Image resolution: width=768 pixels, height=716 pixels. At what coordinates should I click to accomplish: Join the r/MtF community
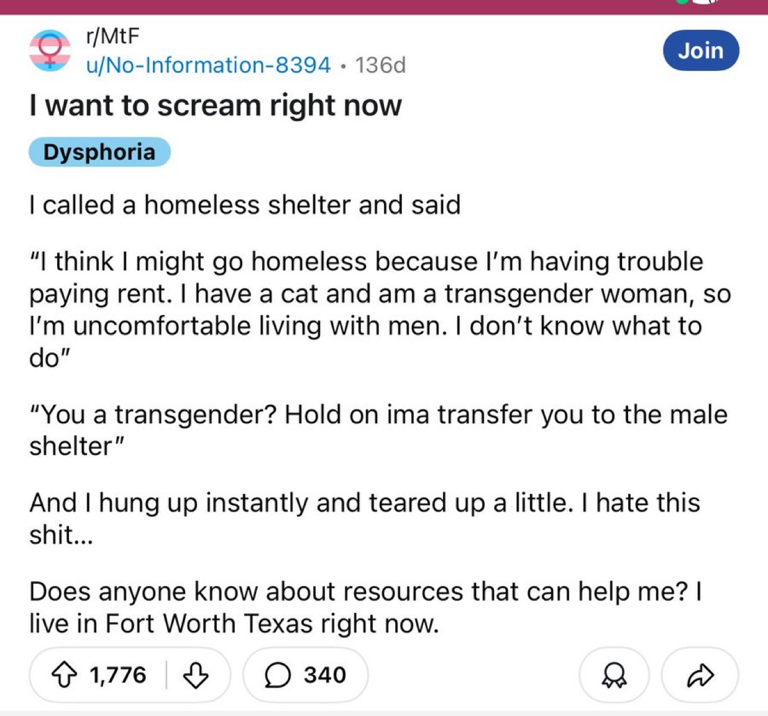701,50
